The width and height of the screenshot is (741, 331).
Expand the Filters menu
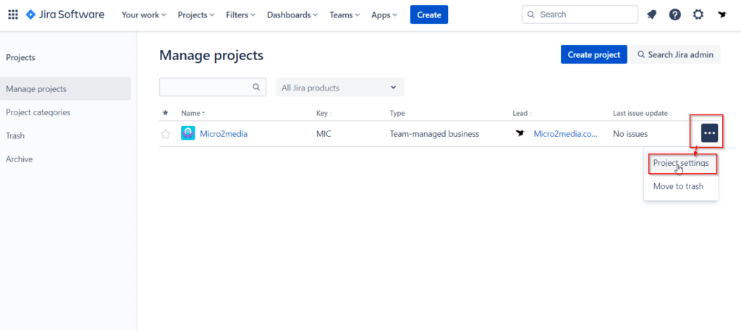tap(240, 14)
